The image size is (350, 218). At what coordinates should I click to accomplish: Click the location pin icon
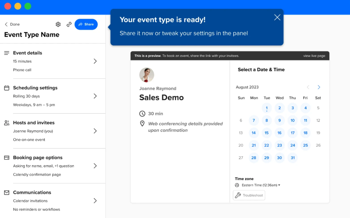pyautogui.click(x=142, y=123)
